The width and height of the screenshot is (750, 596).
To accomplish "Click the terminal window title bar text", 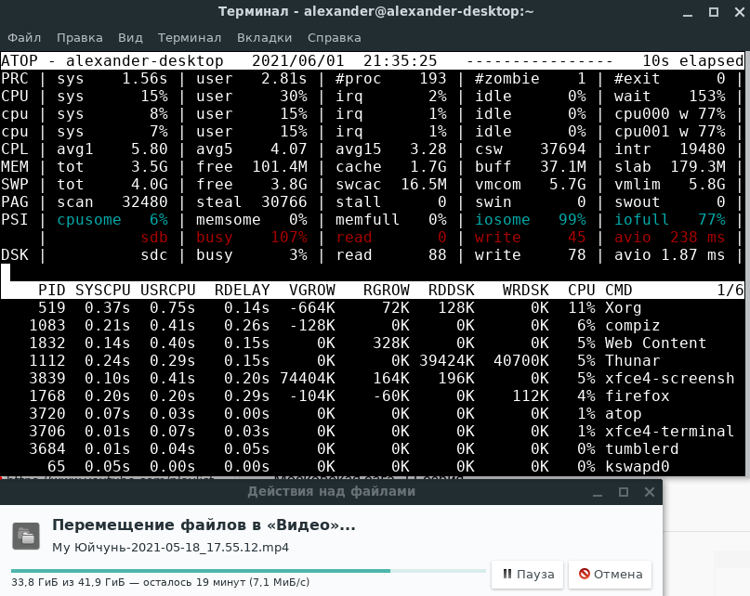I will click(x=376, y=11).
